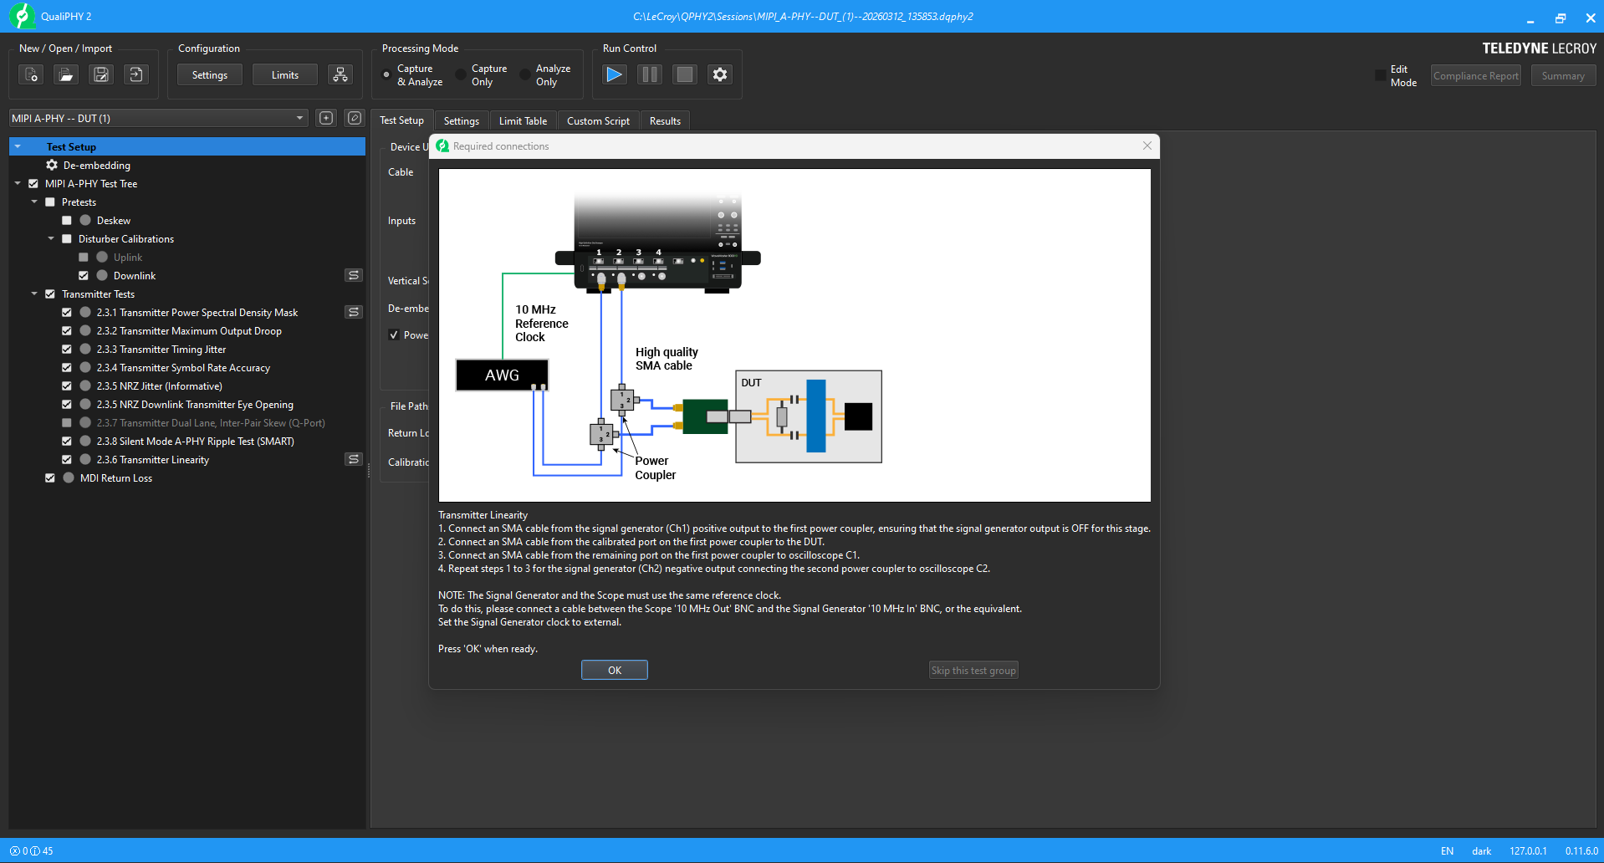Select the Analyze Only processing mode
Screen dimensions: 1604x863
pos(525,75)
